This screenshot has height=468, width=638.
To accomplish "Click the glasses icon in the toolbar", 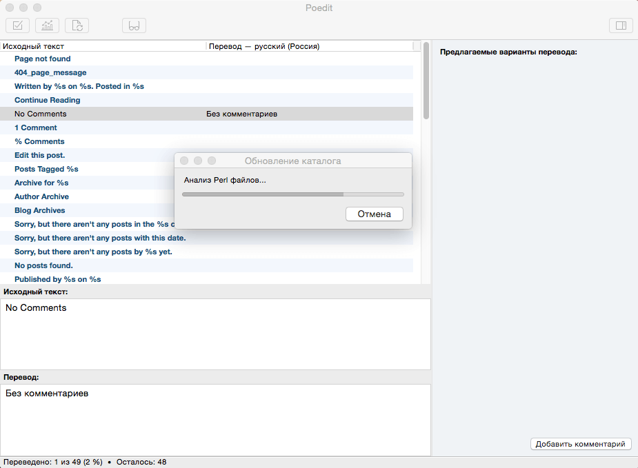I will coord(134,26).
